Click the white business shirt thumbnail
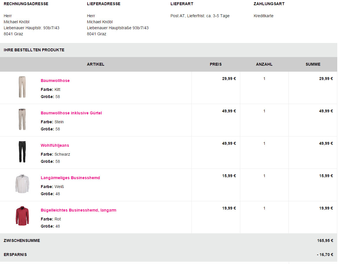The width and height of the screenshot is (343, 264). pos(22,184)
